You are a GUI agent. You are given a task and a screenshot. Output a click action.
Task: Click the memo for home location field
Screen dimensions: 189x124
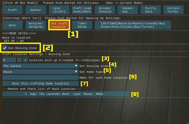coord(40,78)
